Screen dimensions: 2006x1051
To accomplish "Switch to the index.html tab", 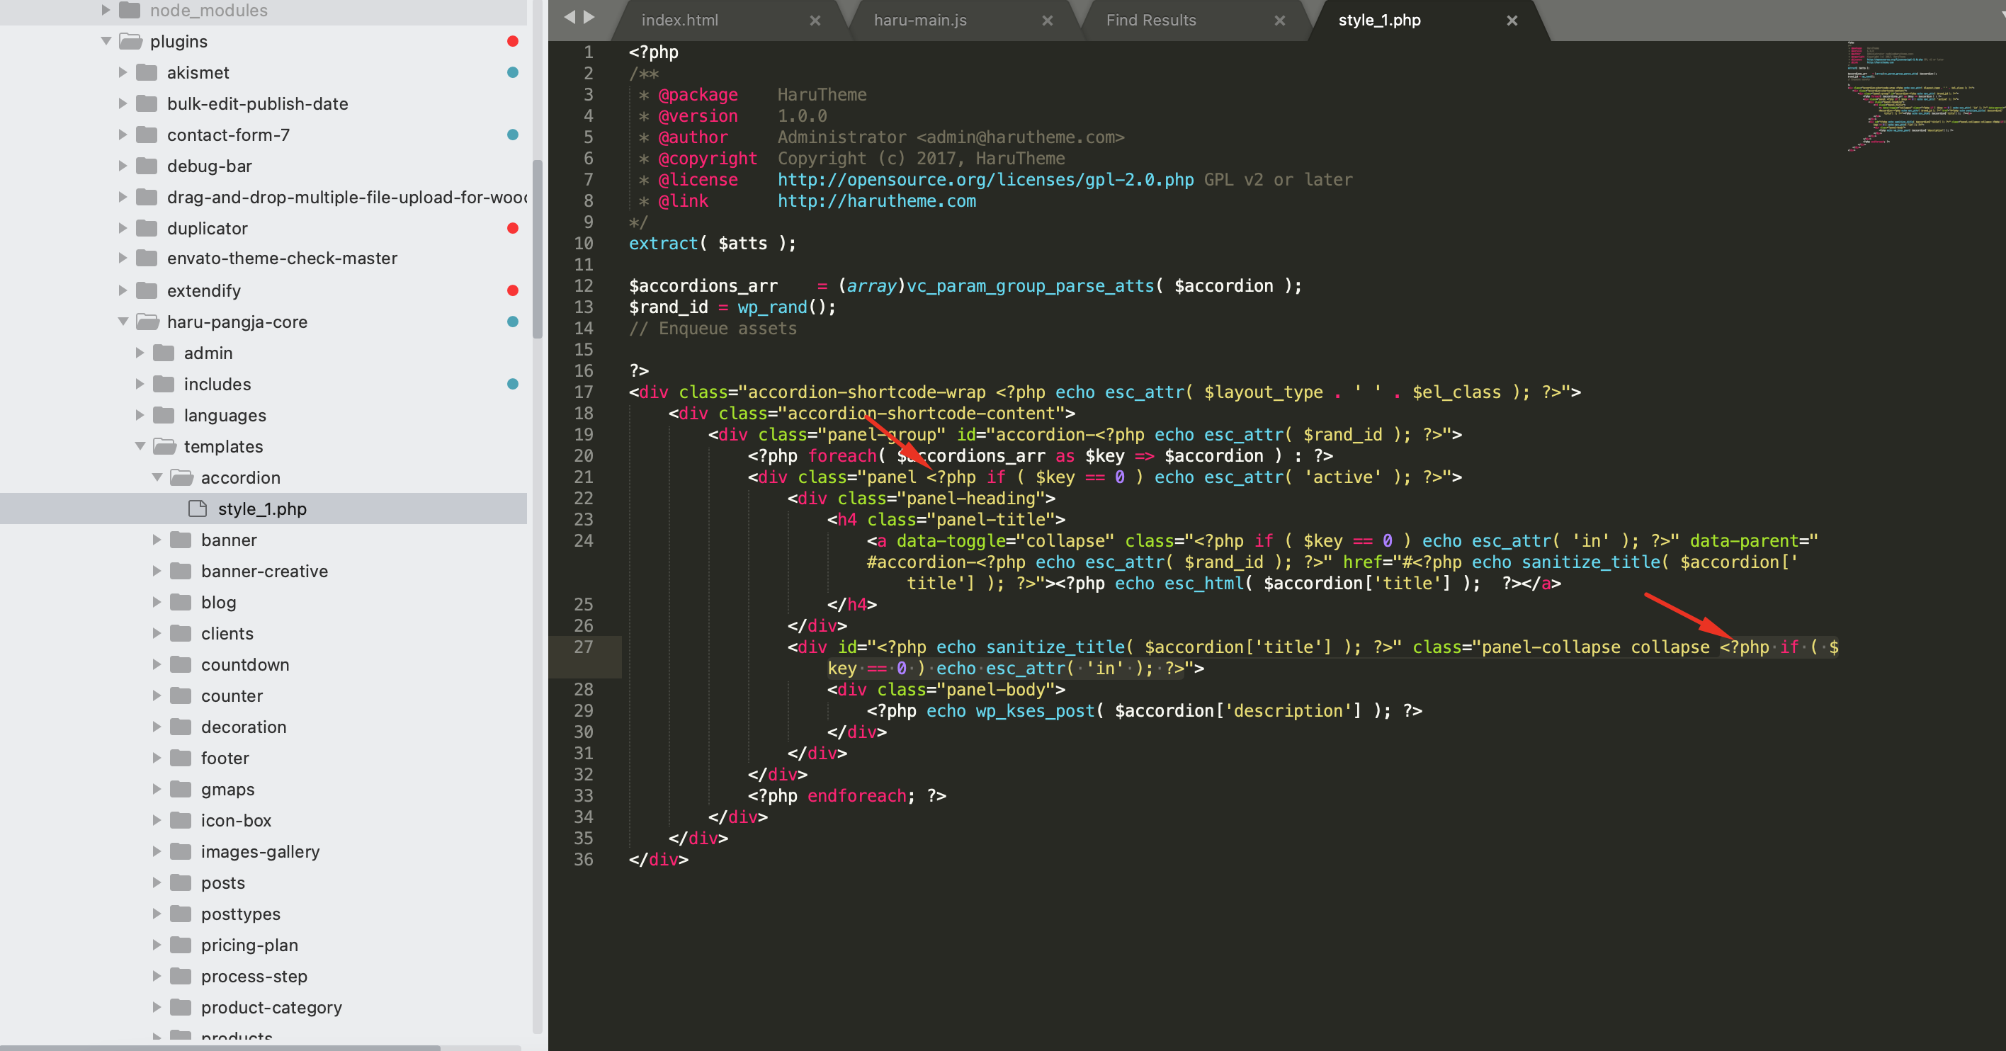I will point(680,21).
